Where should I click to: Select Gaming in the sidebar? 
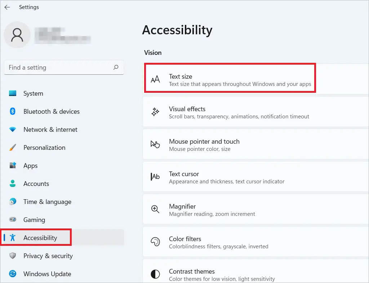[x=64, y=219]
